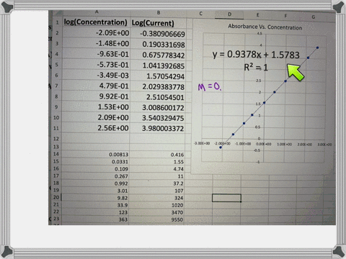
Task: Select column A header
Action: pos(97,12)
